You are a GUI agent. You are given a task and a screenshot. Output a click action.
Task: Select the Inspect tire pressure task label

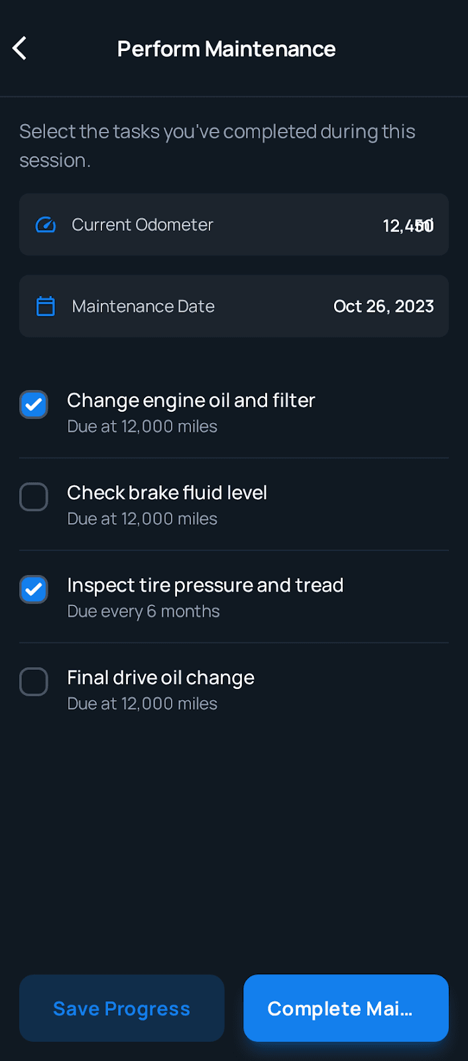click(x=205, y=585)
